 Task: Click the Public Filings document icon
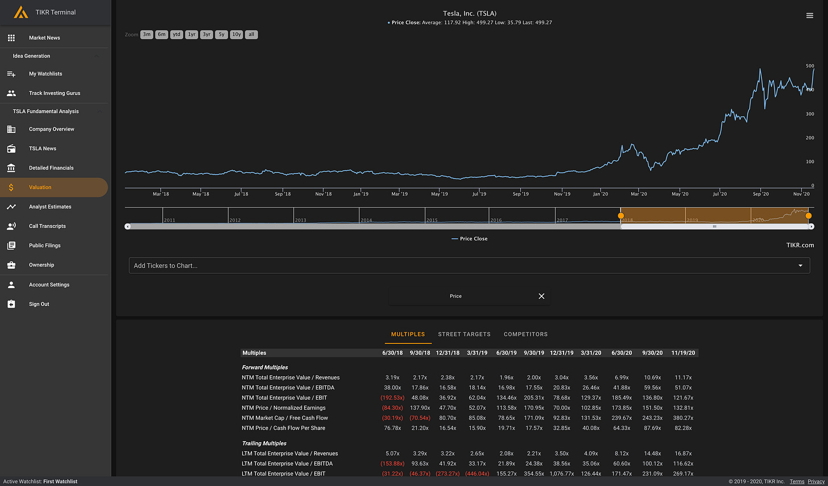[11, 246]
